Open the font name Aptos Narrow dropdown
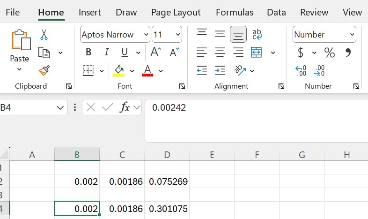This screenshot has width=368, height=219. click(146, 35)
